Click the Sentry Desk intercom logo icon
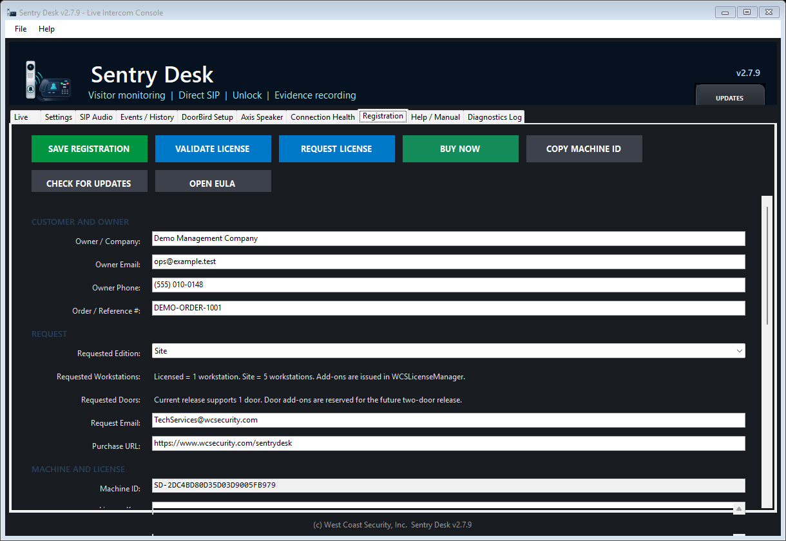Image resolution: width=786 pixels, height=541 pixels. (48, 81)
